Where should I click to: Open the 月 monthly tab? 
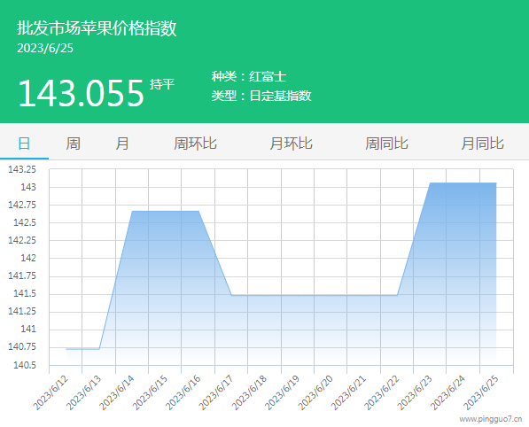(122, 144)
